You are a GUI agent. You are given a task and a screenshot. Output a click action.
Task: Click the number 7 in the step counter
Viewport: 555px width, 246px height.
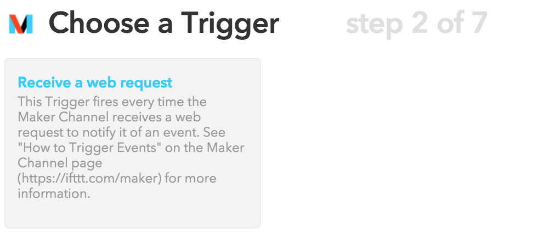coord(479,24)
